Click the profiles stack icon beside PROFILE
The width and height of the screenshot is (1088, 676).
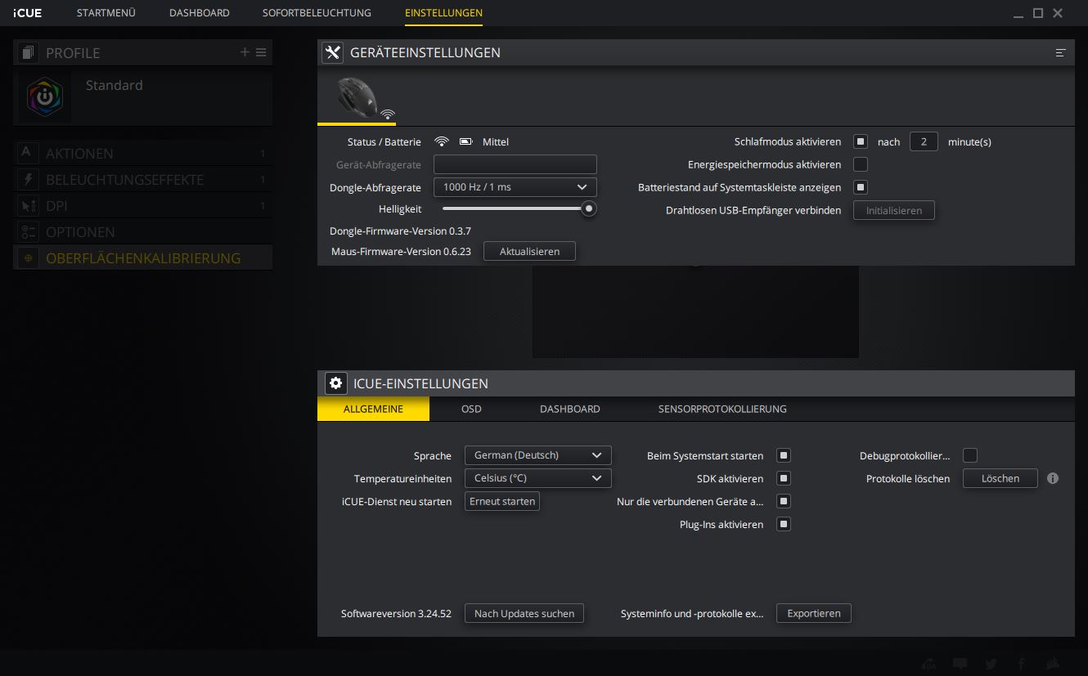pos(29,53)
